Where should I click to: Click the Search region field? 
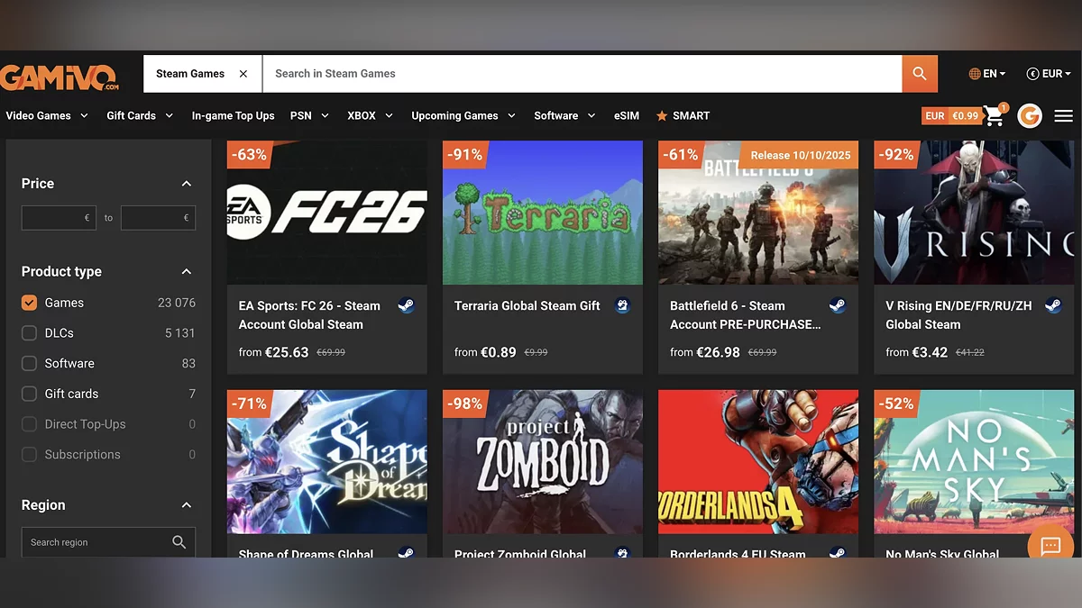coord(108,542)
